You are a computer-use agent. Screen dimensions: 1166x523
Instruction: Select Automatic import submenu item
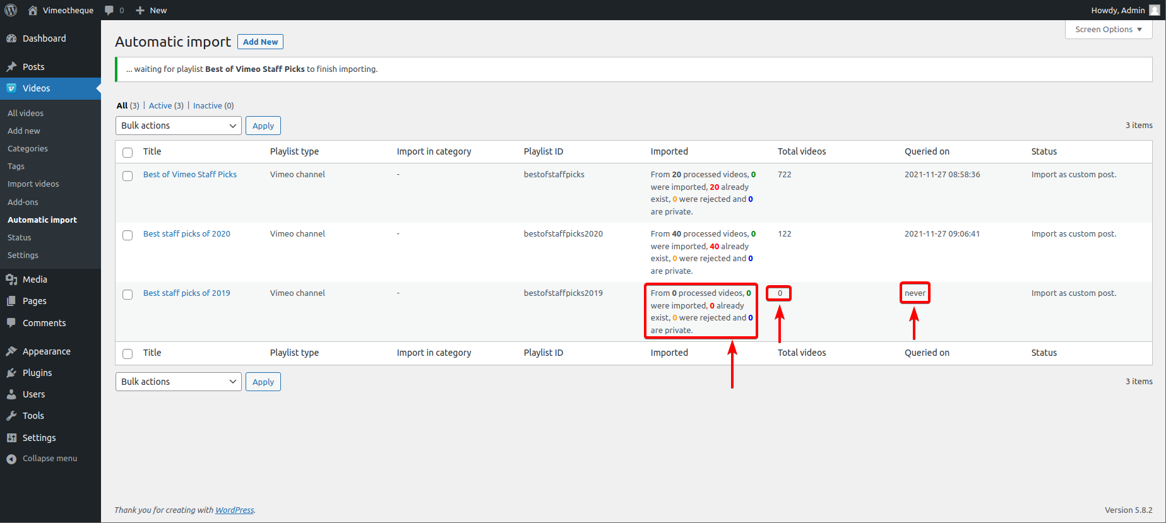tap(42, 220)
